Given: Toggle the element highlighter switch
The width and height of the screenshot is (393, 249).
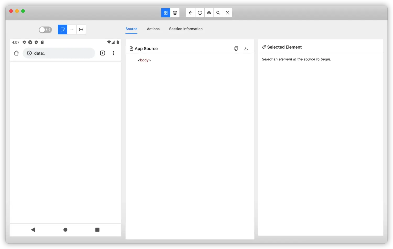Looking at the screenshot, I should [45, 30].
